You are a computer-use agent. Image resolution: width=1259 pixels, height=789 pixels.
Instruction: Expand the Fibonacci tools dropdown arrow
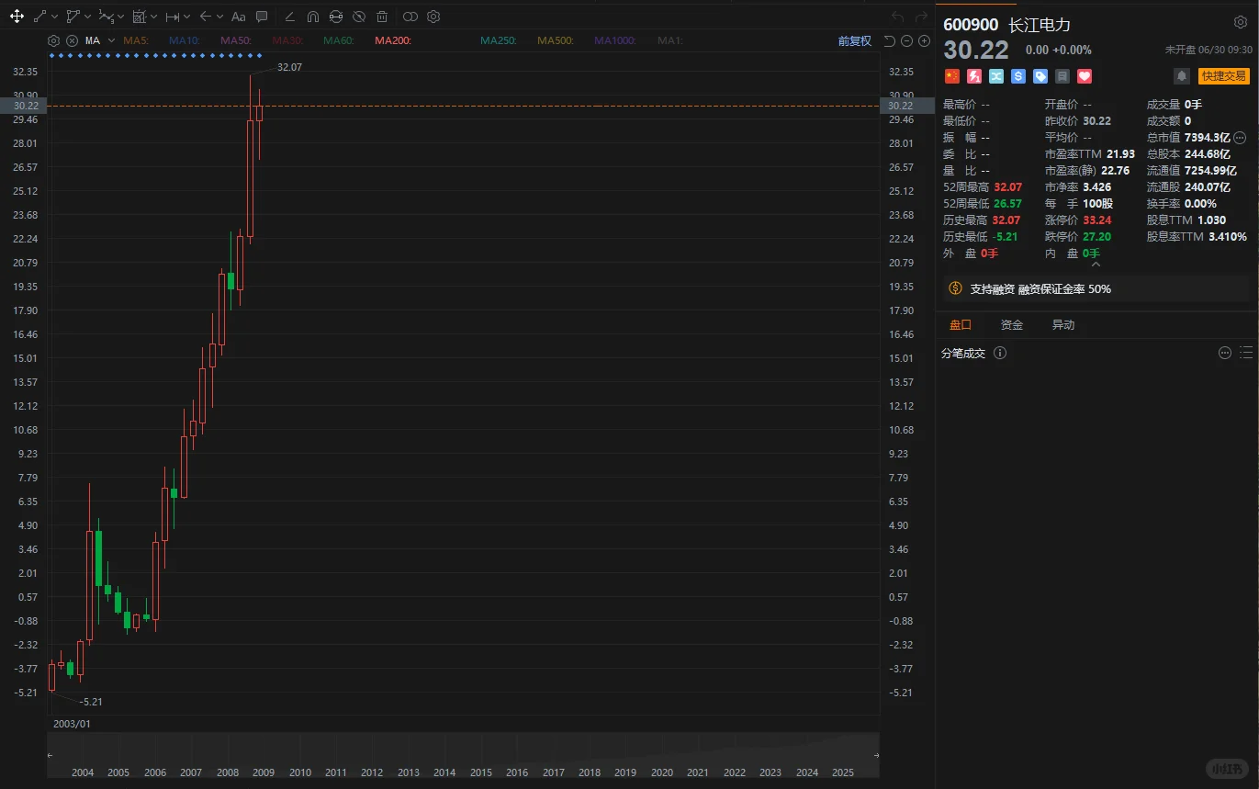pos(153,17)
